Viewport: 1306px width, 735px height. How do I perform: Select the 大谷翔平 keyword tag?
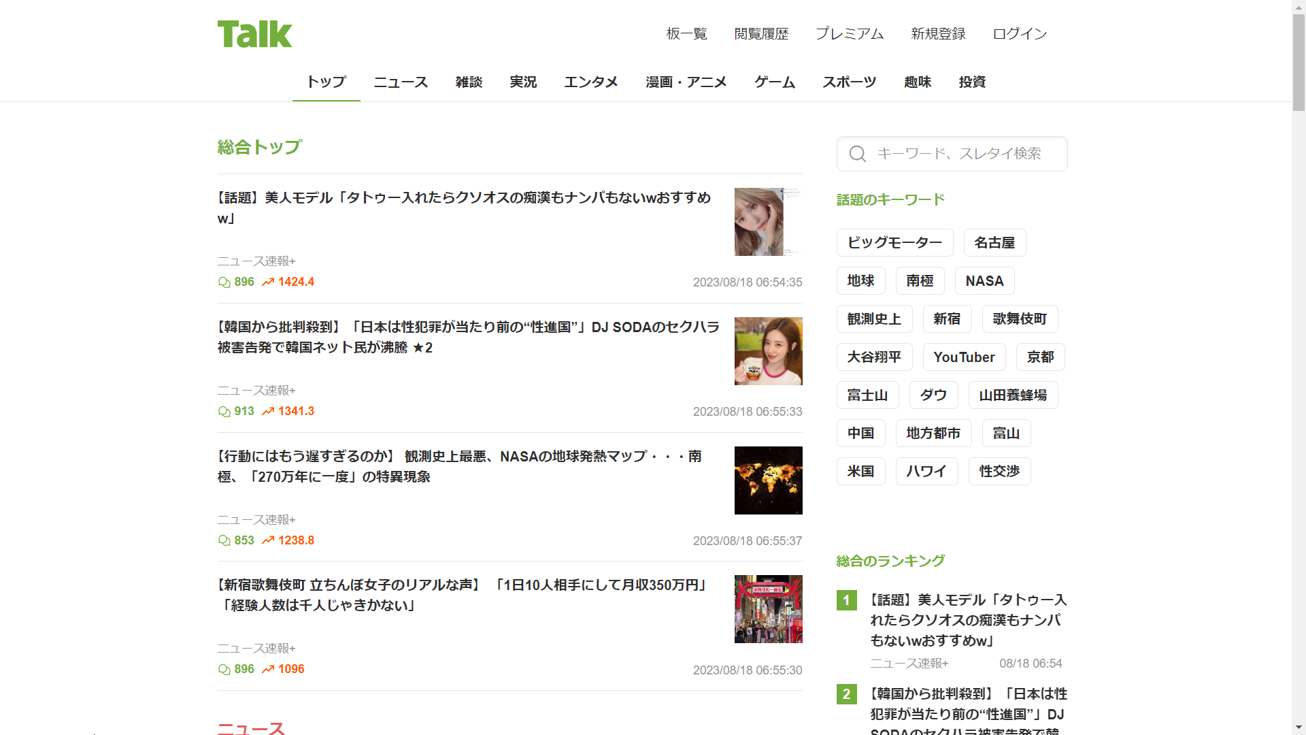pos(874,357)
